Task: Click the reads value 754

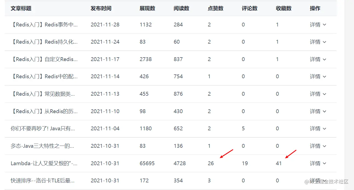Action: point(178,77)
